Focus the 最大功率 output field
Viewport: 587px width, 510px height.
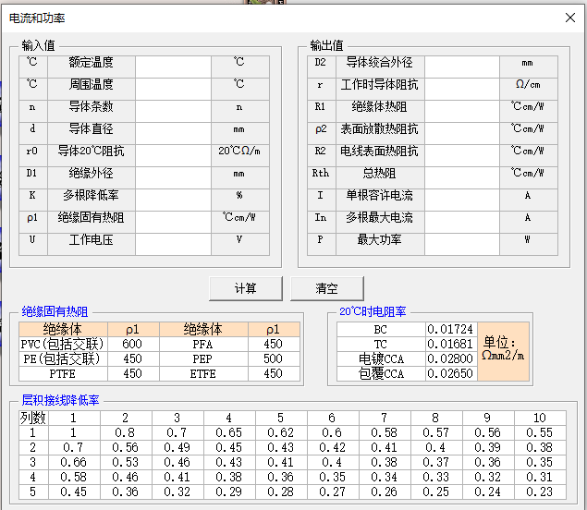[461, 241]
